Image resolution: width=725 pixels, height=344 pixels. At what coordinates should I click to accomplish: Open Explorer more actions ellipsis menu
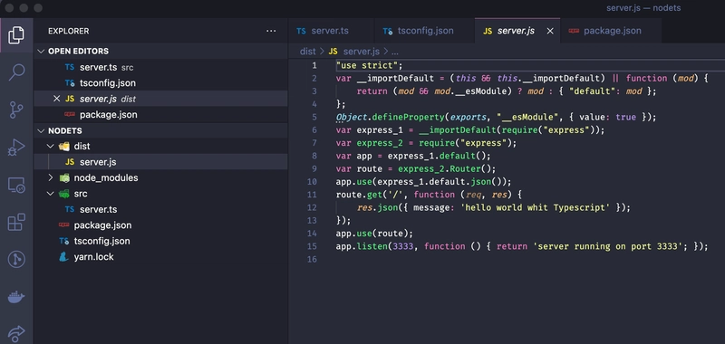click(x=271, y=31)
